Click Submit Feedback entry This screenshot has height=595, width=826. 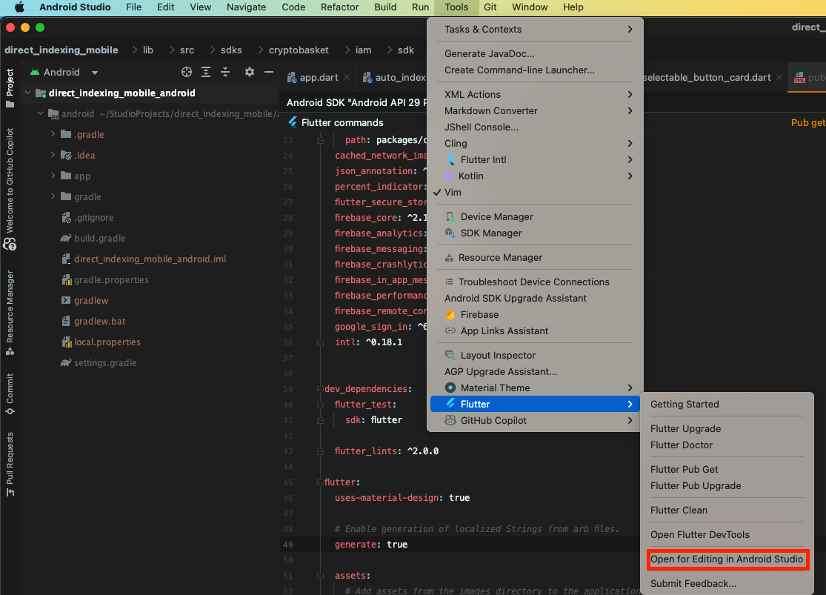tap(693, 583)
